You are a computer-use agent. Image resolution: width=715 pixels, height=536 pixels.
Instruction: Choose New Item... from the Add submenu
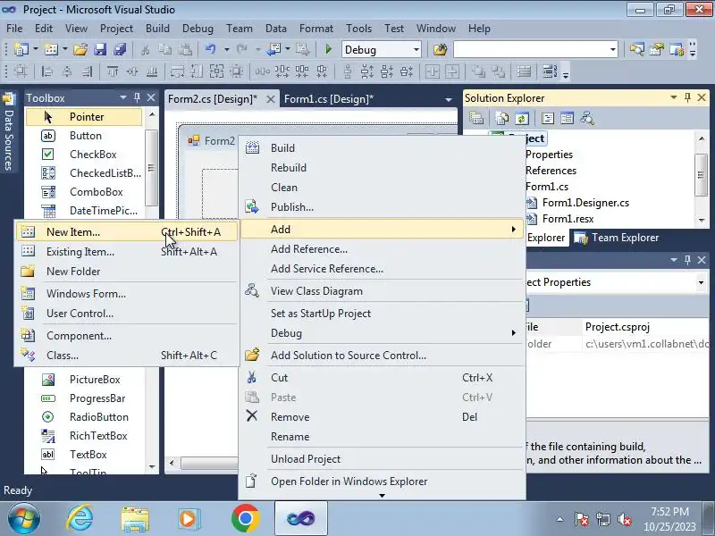point(126,232)
